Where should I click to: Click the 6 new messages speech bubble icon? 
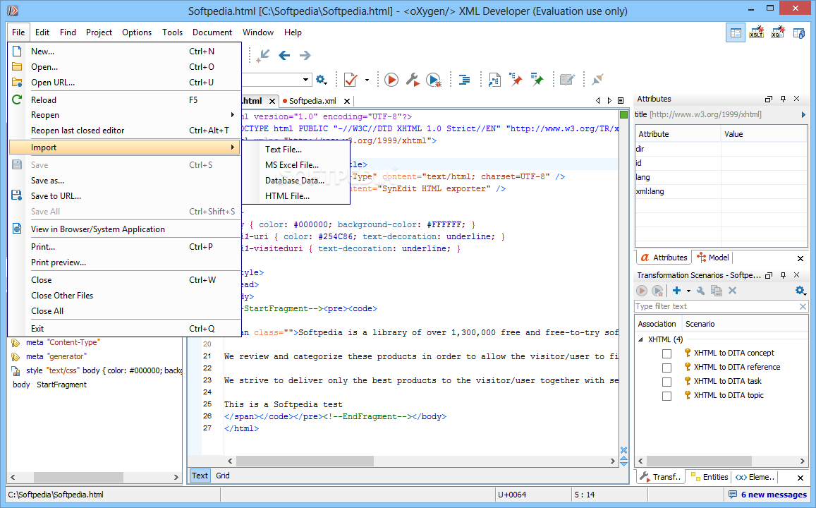[x=733, y=494]
